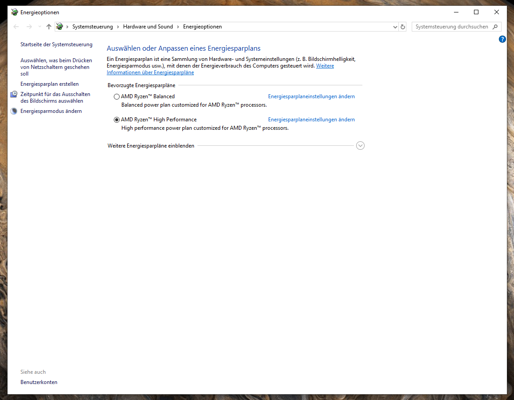Open Benutzerkonten under Siehe auch
This screenshot has height=400, width=514.
[39, 382]
